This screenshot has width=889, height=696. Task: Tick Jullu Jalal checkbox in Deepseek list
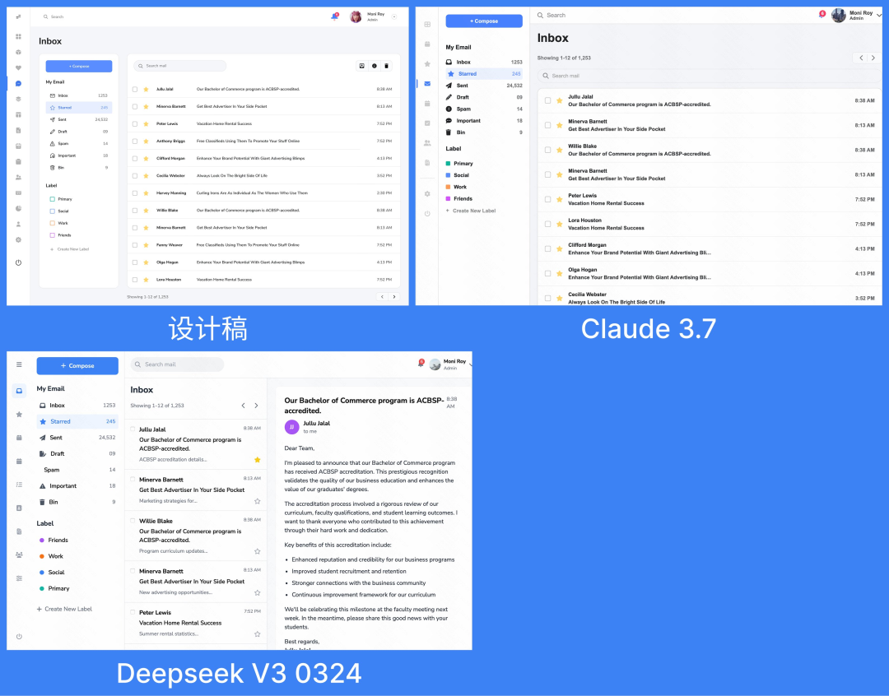[133, 429]
